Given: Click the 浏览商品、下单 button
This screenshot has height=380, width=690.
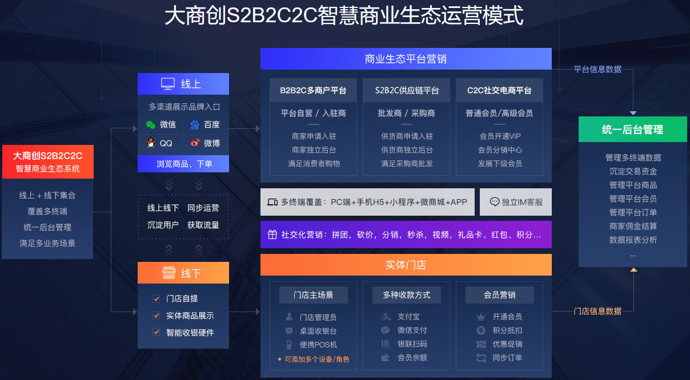Looking at the screenshot, I should click(x=183, y=164).
